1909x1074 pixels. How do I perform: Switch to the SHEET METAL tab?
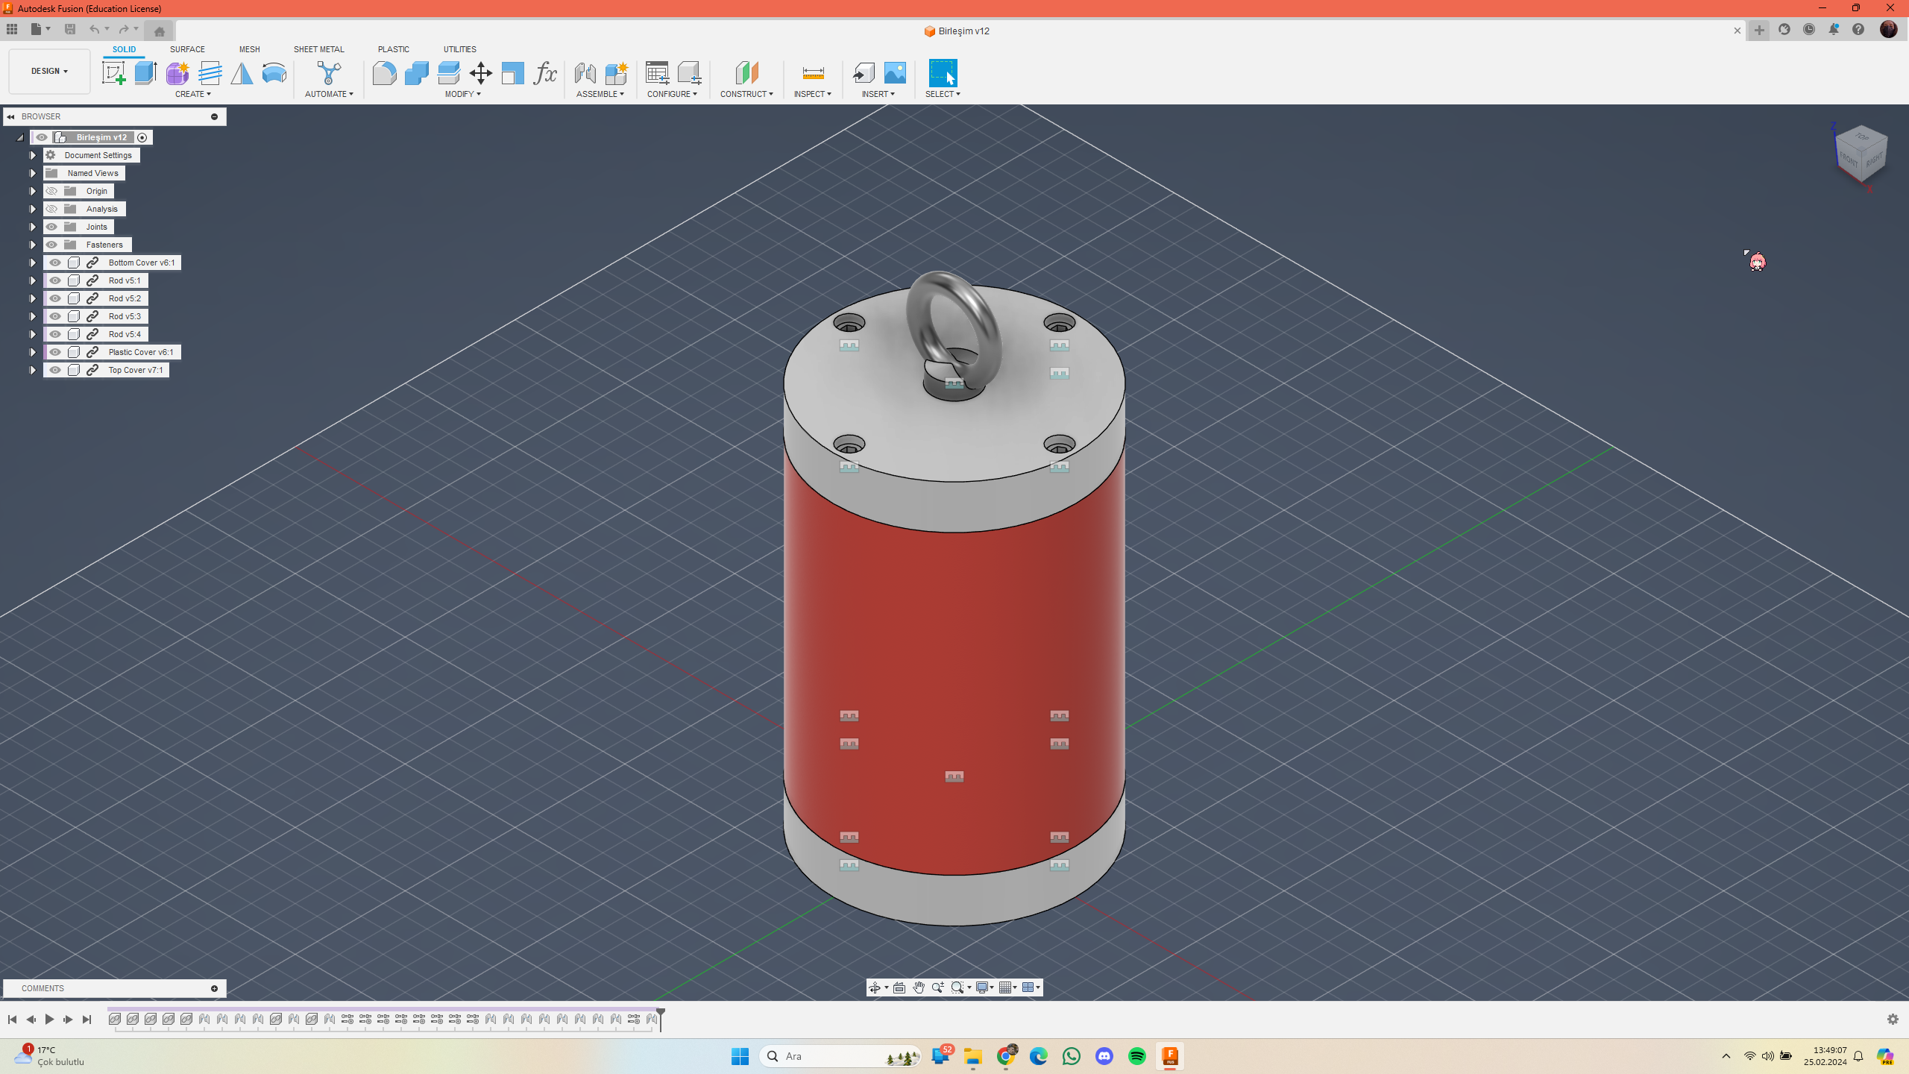click(x=318, y=49)
